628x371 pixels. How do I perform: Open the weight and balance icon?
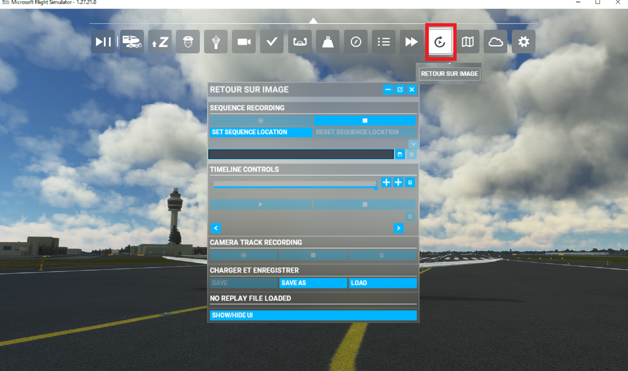[328, 42]
